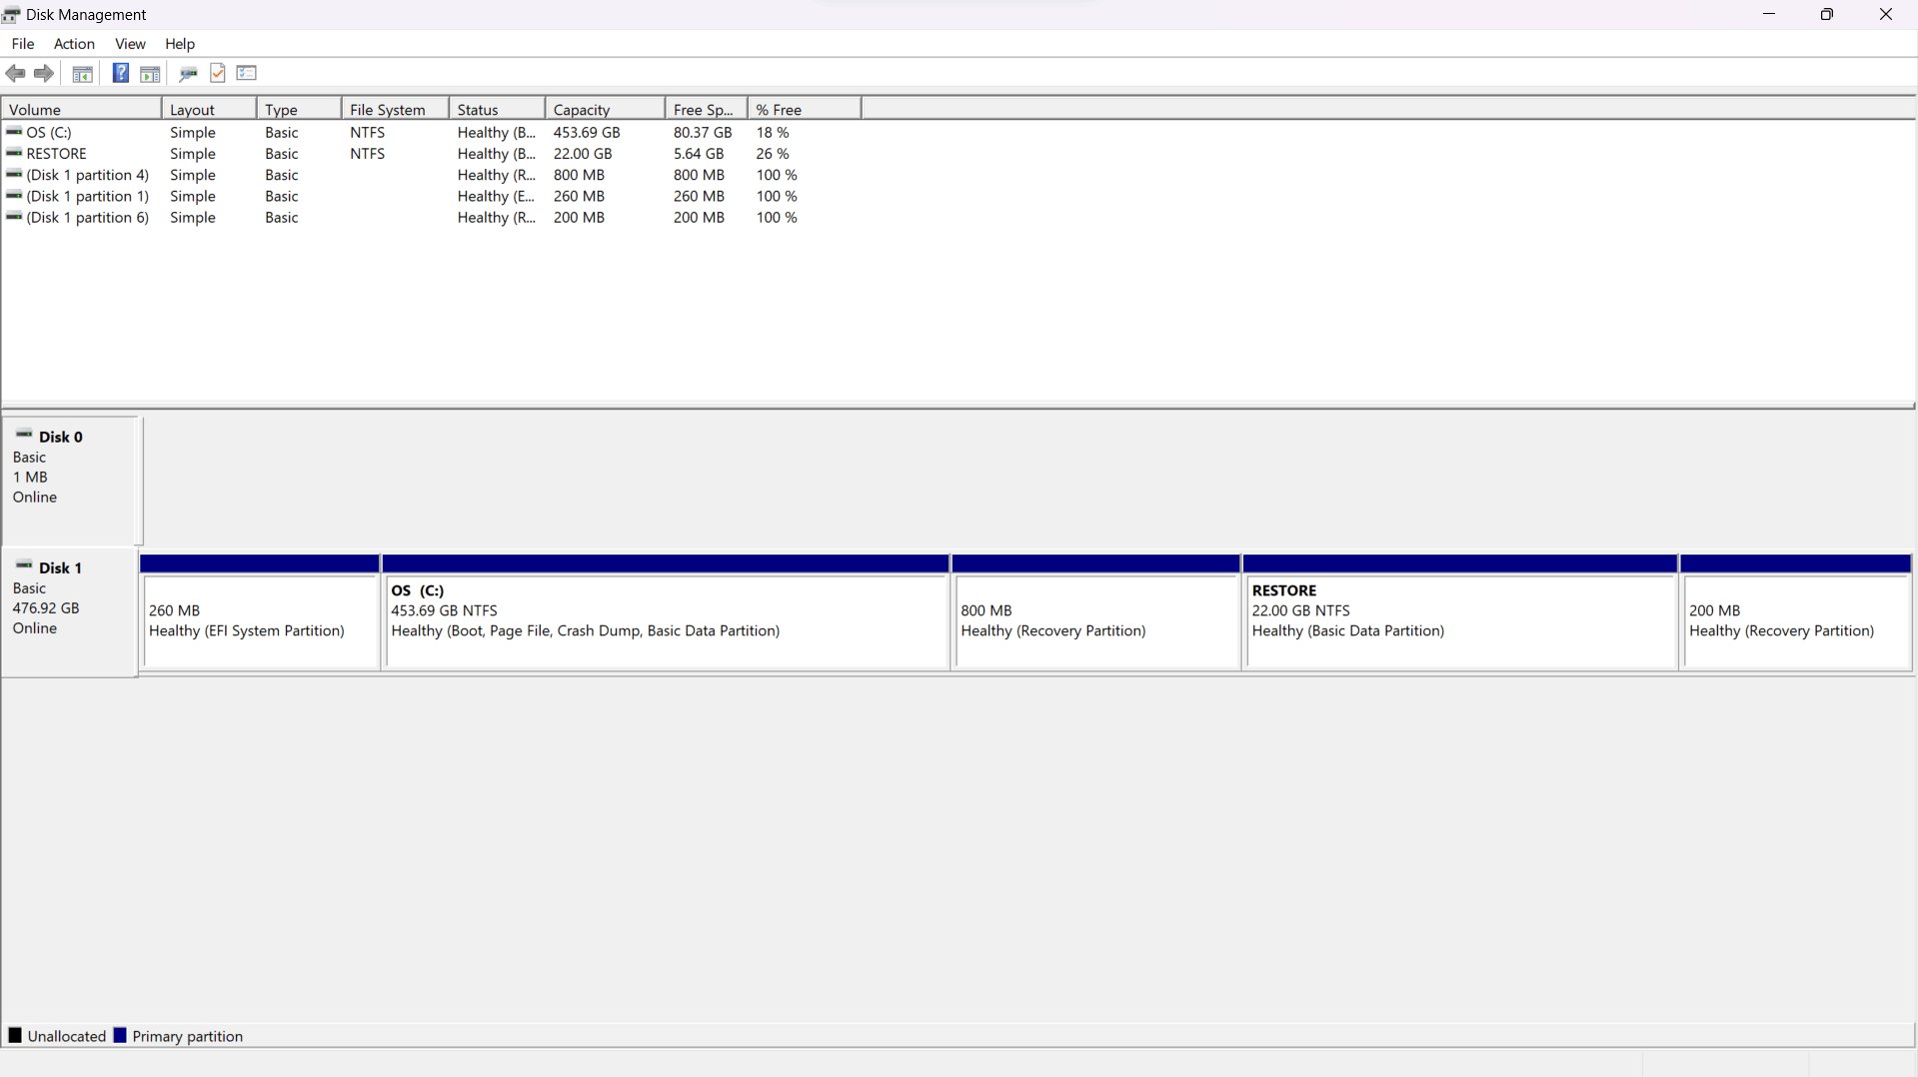This screenshot has width=1918, height=1077.
Task: Open the View menu
Action: tap(130, 44)
